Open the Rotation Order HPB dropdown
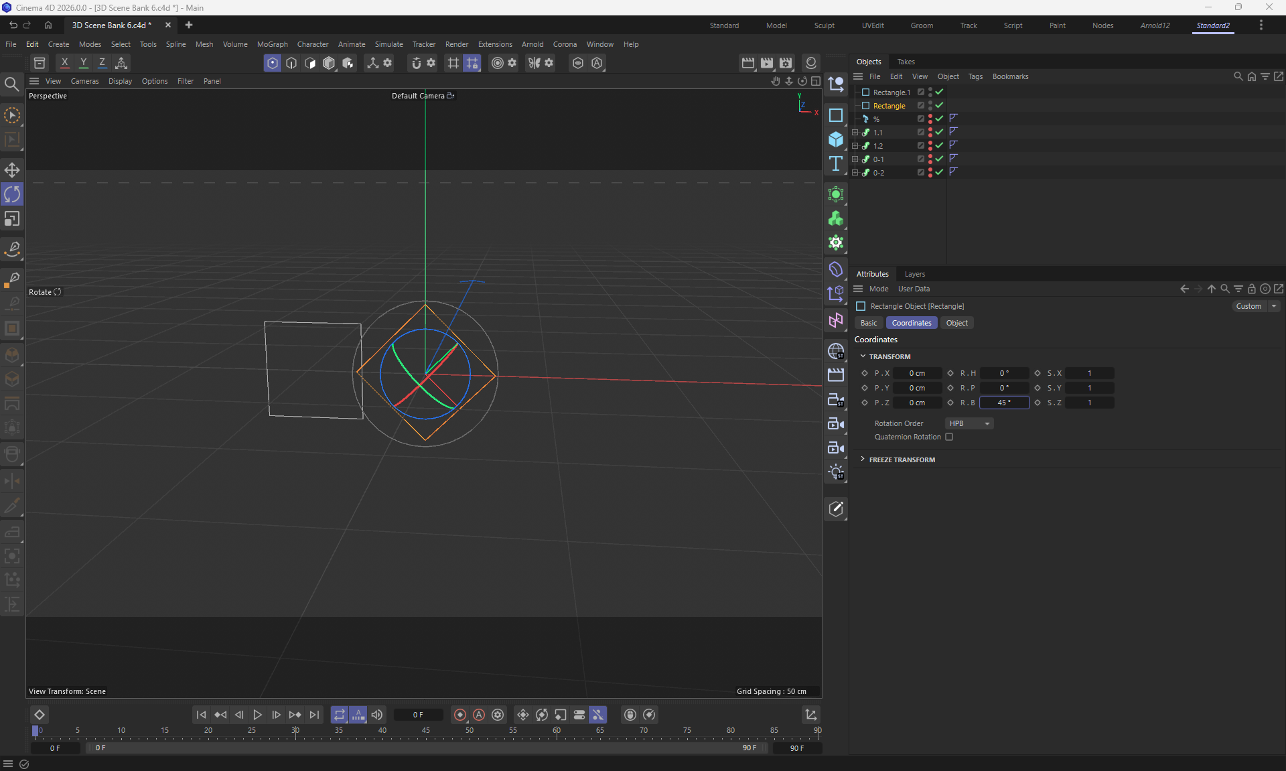Image resolution: width=1286 pixels, height=771 pixels. coord(969,423)
